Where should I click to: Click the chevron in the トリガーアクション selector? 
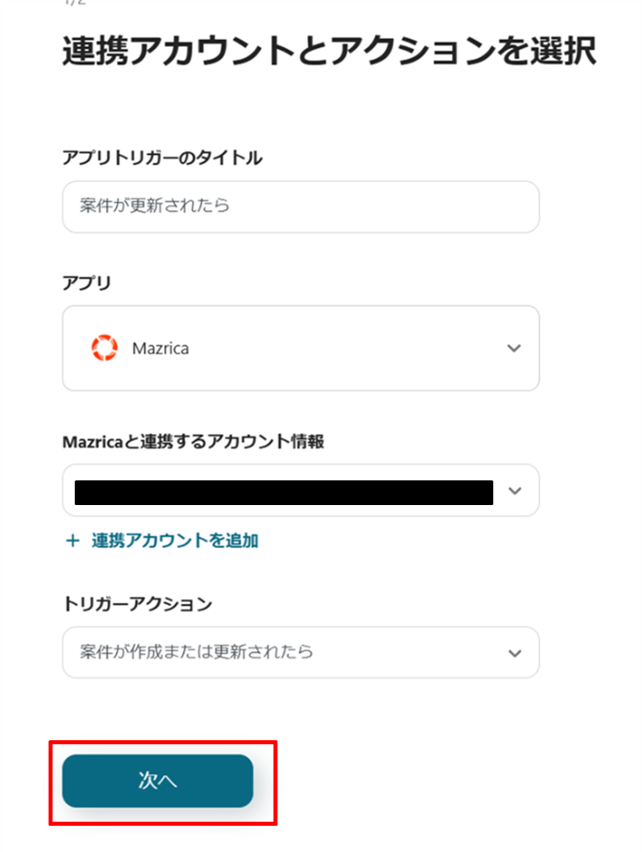514,653
